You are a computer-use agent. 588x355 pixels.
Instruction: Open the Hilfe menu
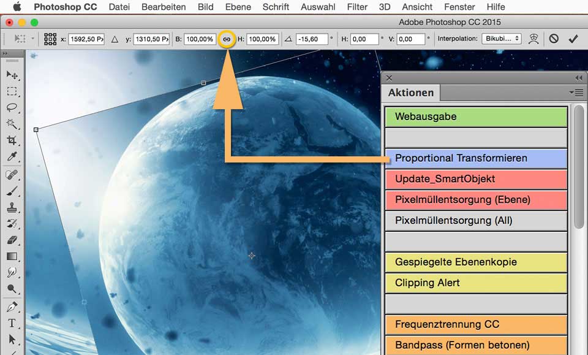coord(496,7)
